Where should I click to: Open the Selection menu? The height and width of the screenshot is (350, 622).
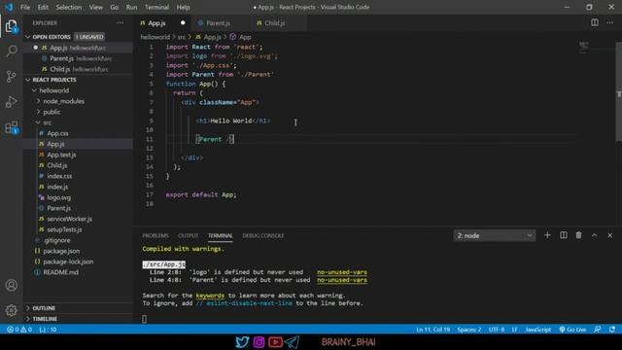[x=69, y=7]
